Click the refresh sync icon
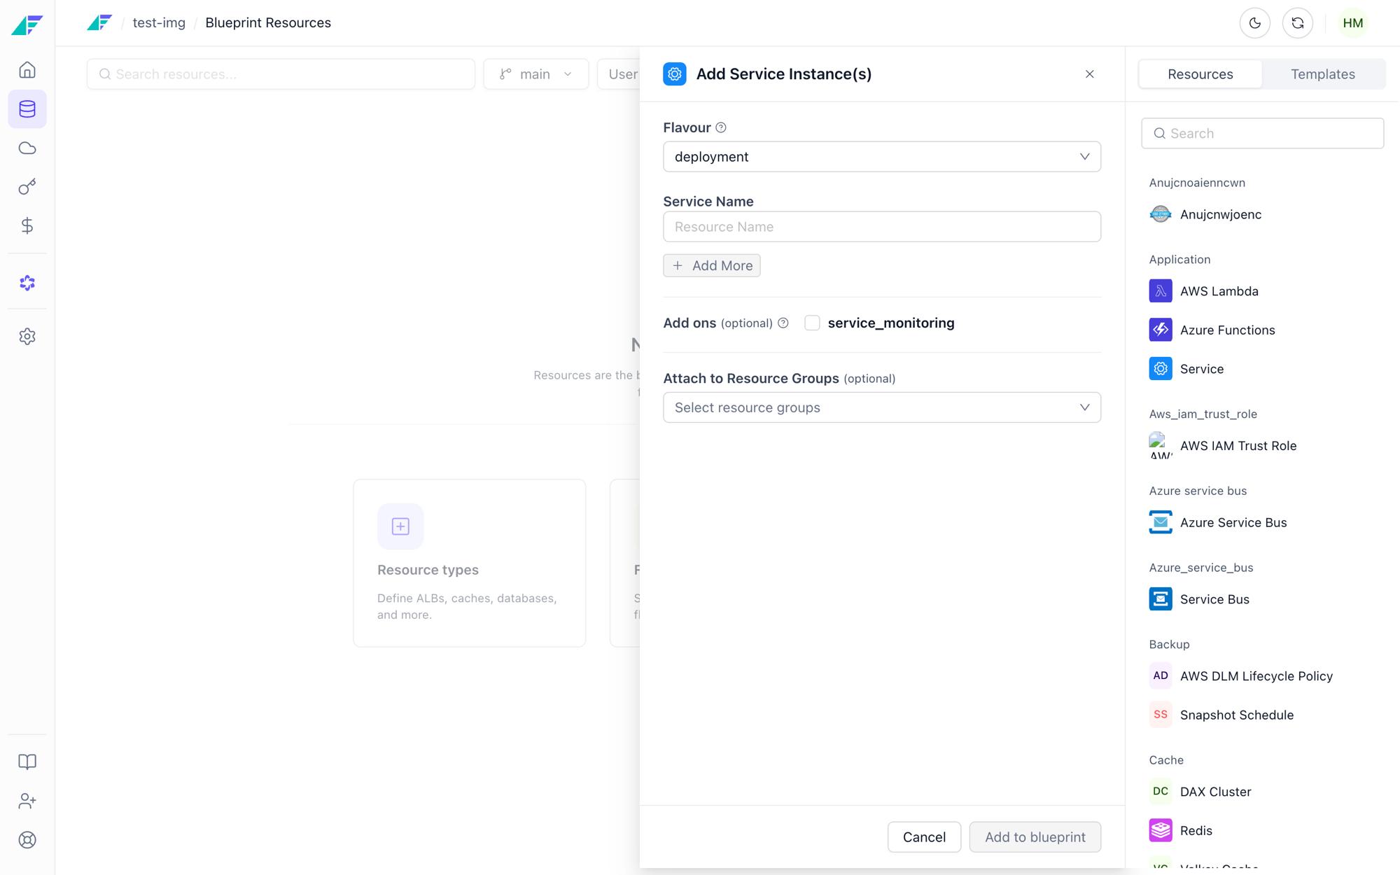1400x875 pixels. [x=1297, y=23]
